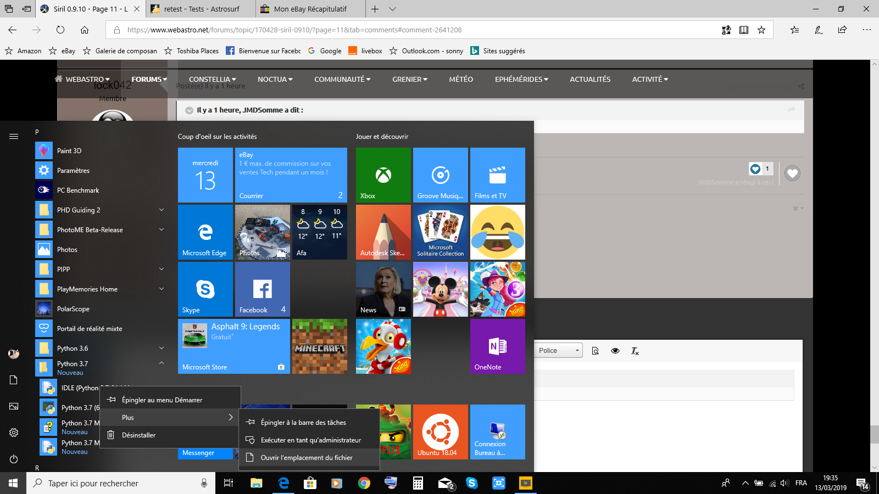Launch the Ubuntu 18.04 tile

pyautogui.click(x=441, y=432)
